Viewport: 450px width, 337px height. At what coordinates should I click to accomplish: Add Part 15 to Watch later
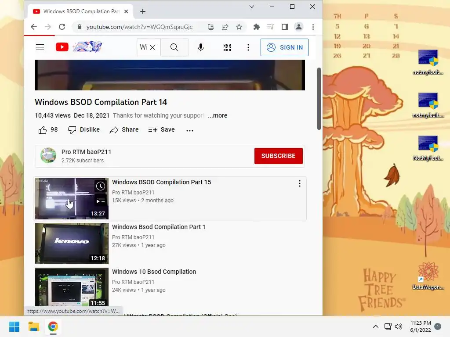point(100,186)
